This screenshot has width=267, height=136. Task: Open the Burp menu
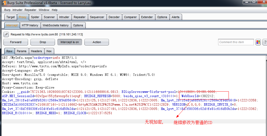[7, 10]
